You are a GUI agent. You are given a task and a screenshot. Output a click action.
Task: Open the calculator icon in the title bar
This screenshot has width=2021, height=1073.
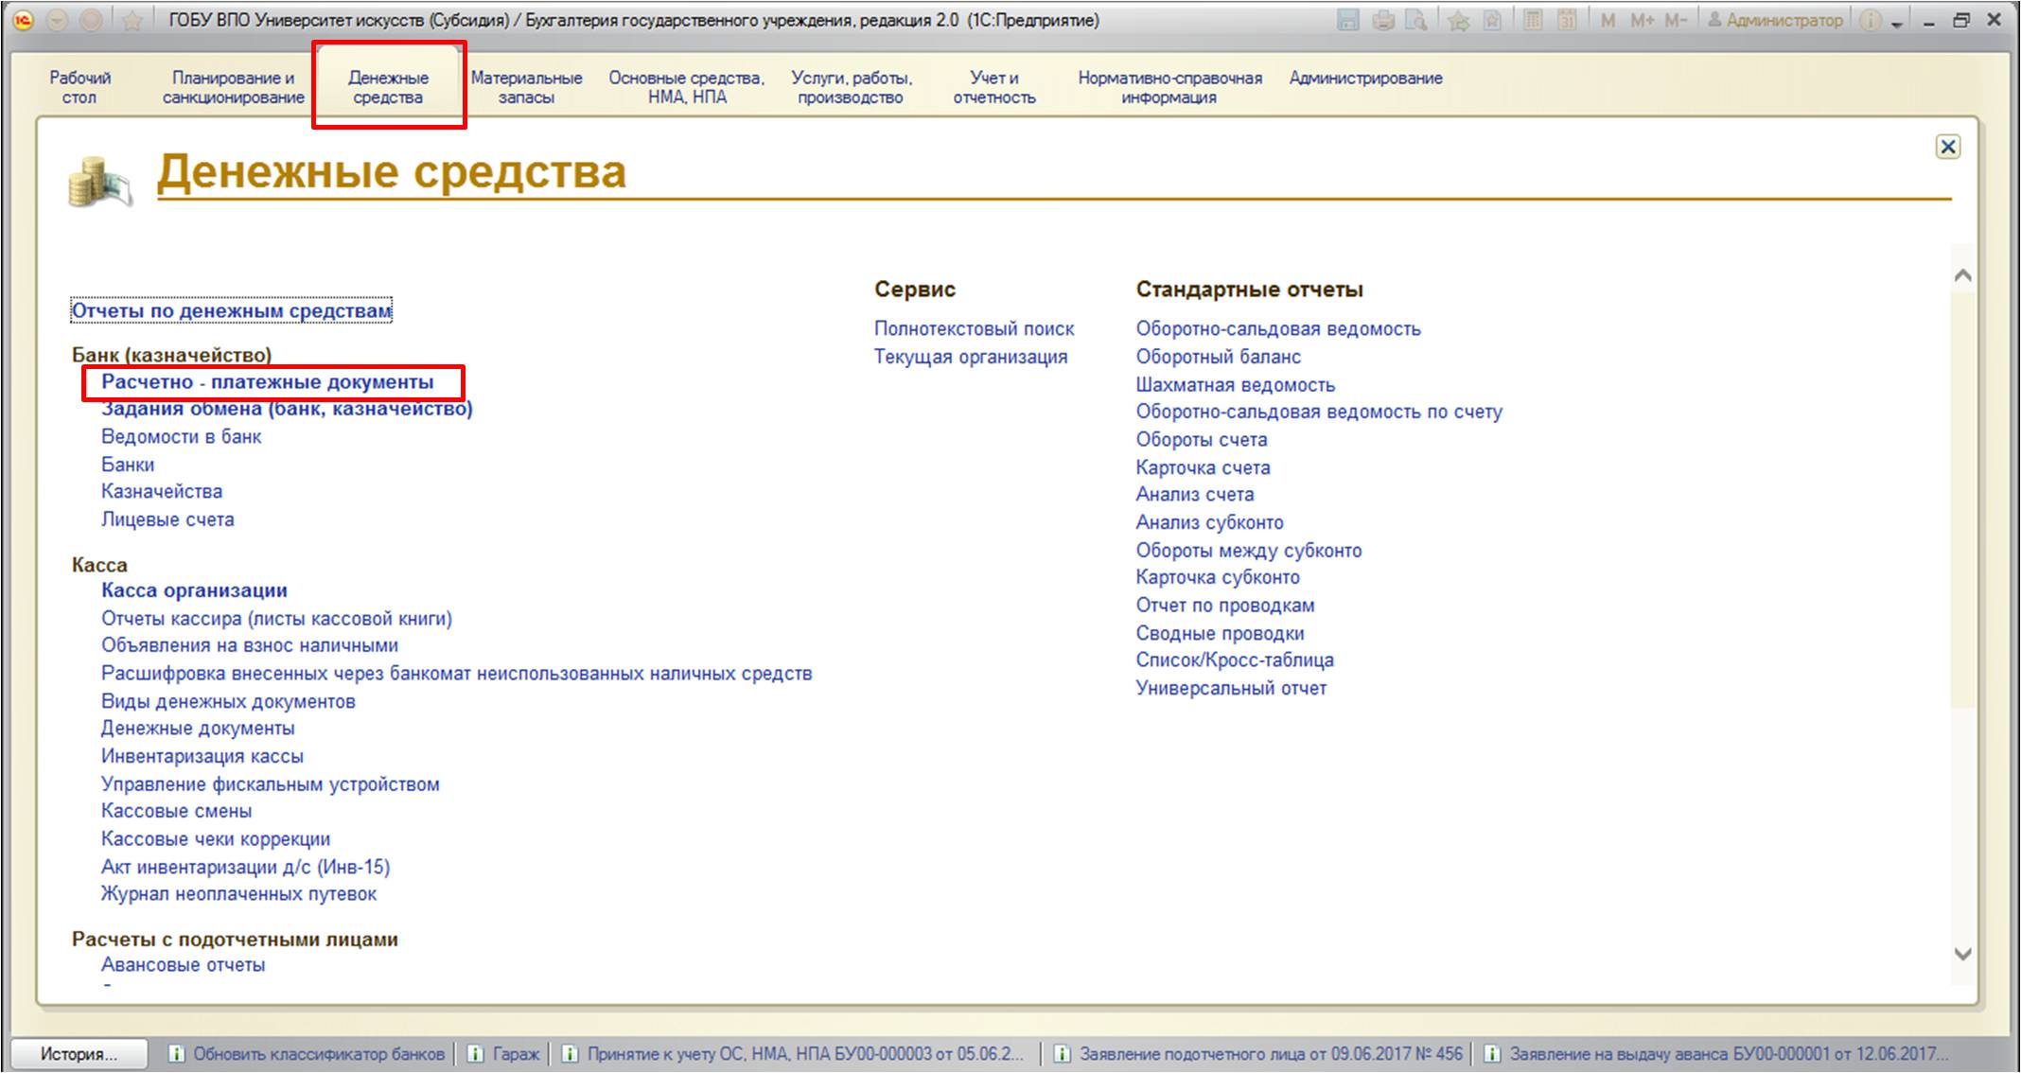(1533, 20)
